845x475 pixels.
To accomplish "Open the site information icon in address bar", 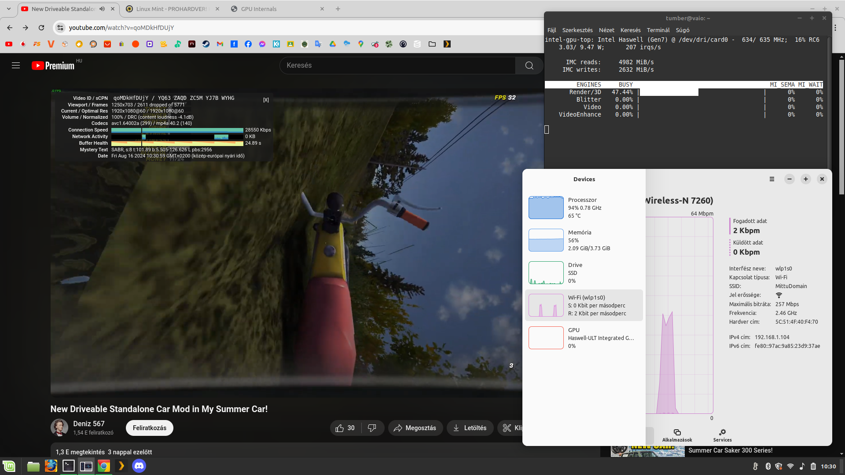I will pyautogui.click(x=60, y=28).
